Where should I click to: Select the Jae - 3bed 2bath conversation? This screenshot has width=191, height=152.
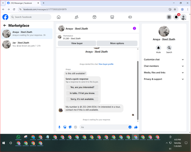tap(27, 44)
